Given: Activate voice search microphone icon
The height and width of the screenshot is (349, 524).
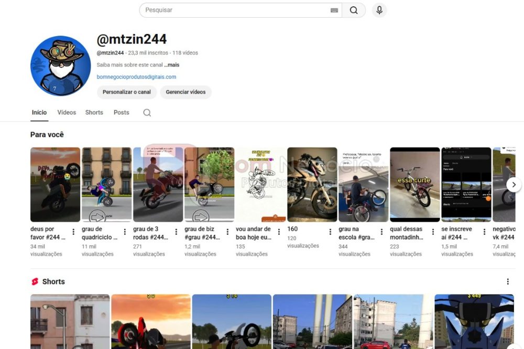Looking at the screenshot, I should pyautogui.click(x=379, y=10).
